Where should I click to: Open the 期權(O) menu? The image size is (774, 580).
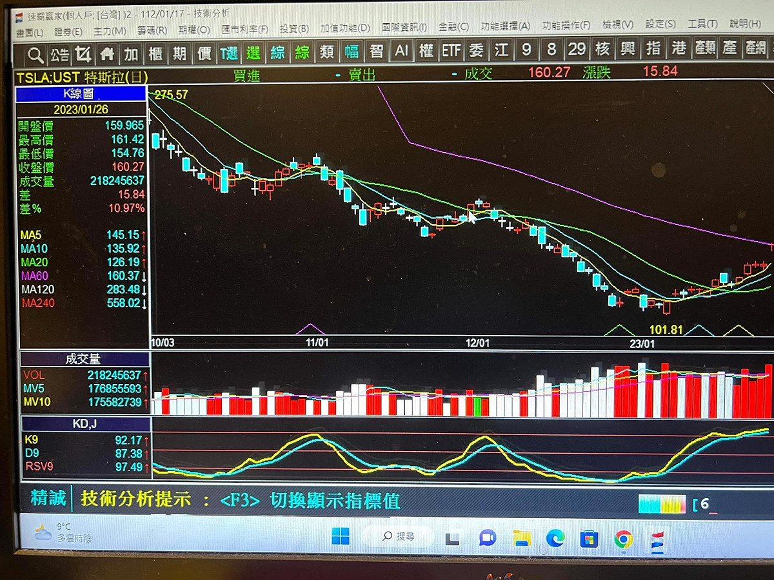(194, 30)
